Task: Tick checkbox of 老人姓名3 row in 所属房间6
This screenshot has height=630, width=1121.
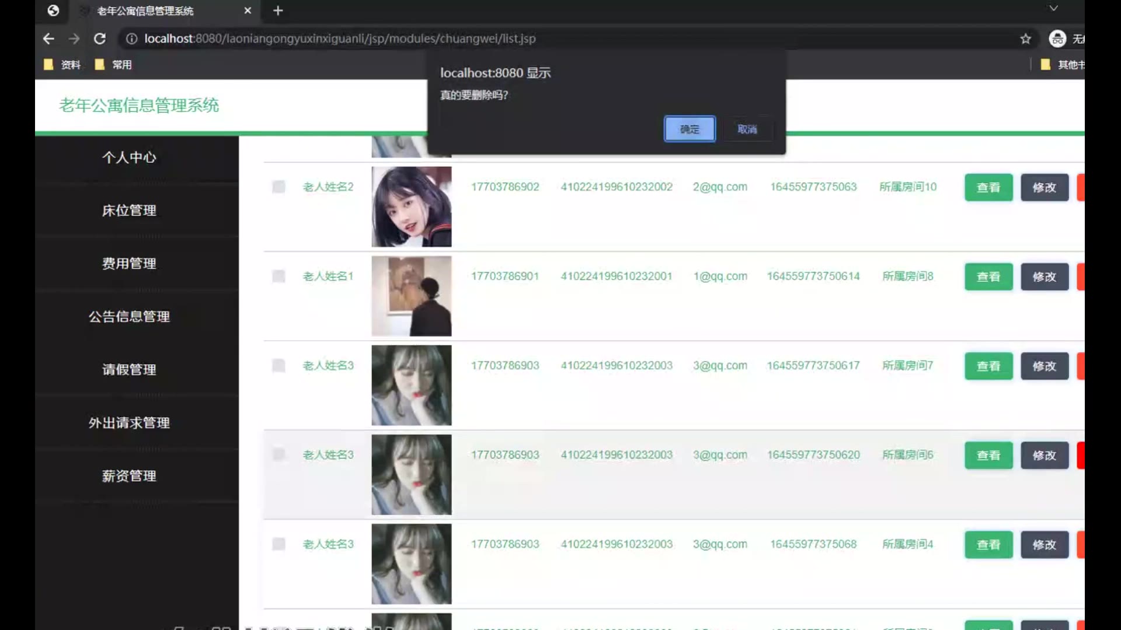Action: (x=278, y=454)
